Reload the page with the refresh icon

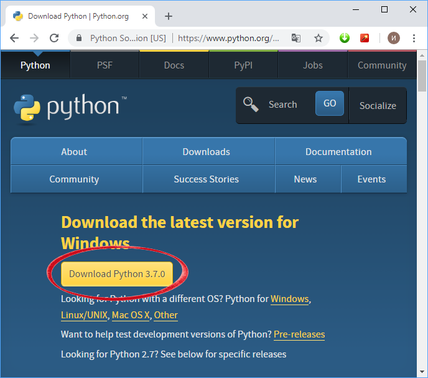click(x=54, y=38)
